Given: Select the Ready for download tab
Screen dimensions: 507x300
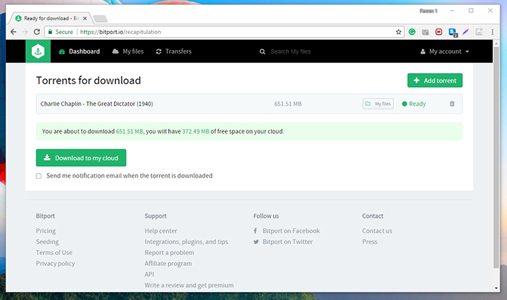Looking at the screenshot, I should tap(50, 18).
